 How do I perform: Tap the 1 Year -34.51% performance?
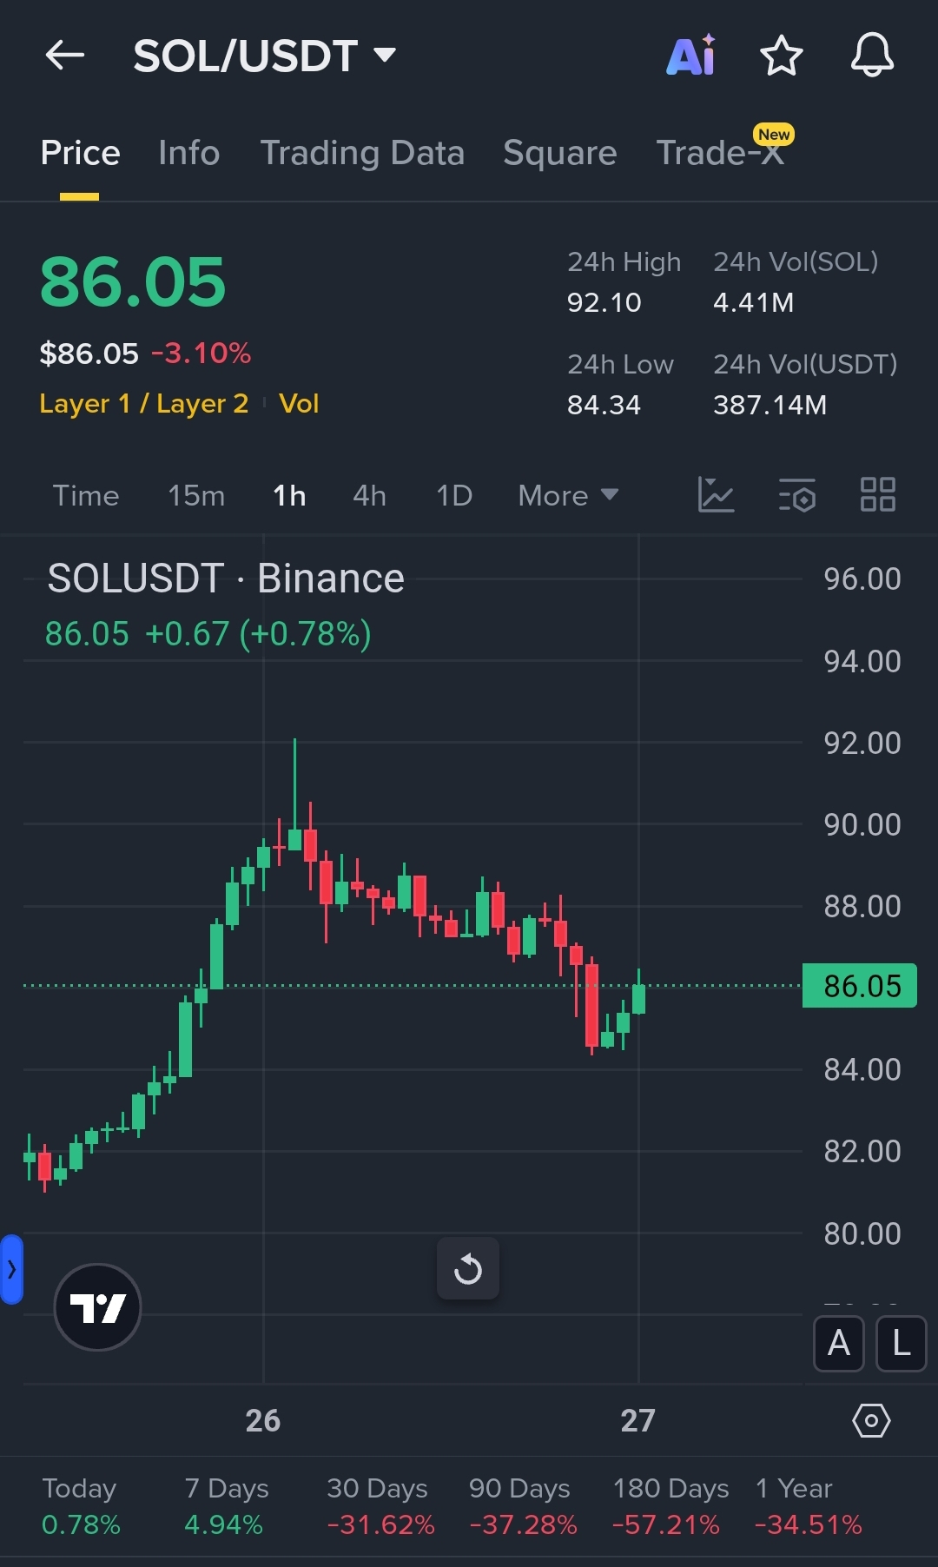click(x=808, y=1506)
